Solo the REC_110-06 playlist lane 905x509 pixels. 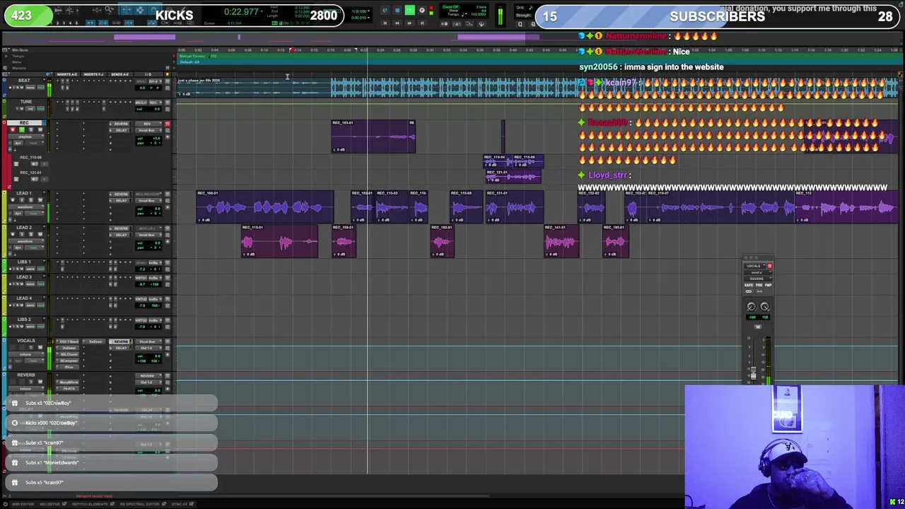point(16,164)
